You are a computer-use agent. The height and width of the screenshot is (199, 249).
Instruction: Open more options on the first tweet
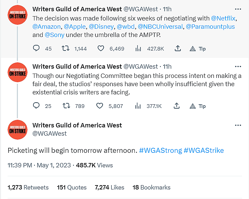[x=238, y=9]
